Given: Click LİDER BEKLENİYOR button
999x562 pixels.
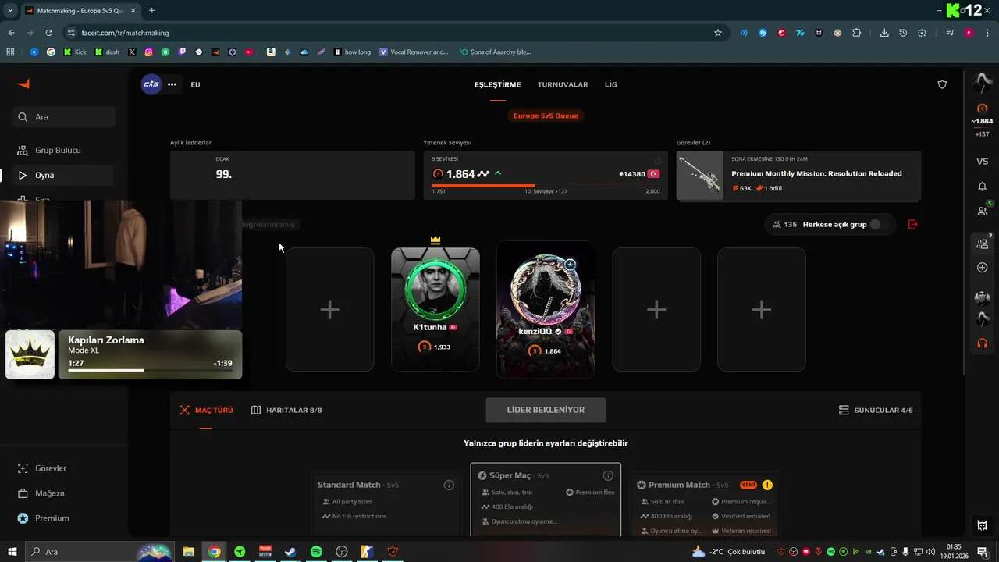Looking at the screenshot, I should click(546, 410).
